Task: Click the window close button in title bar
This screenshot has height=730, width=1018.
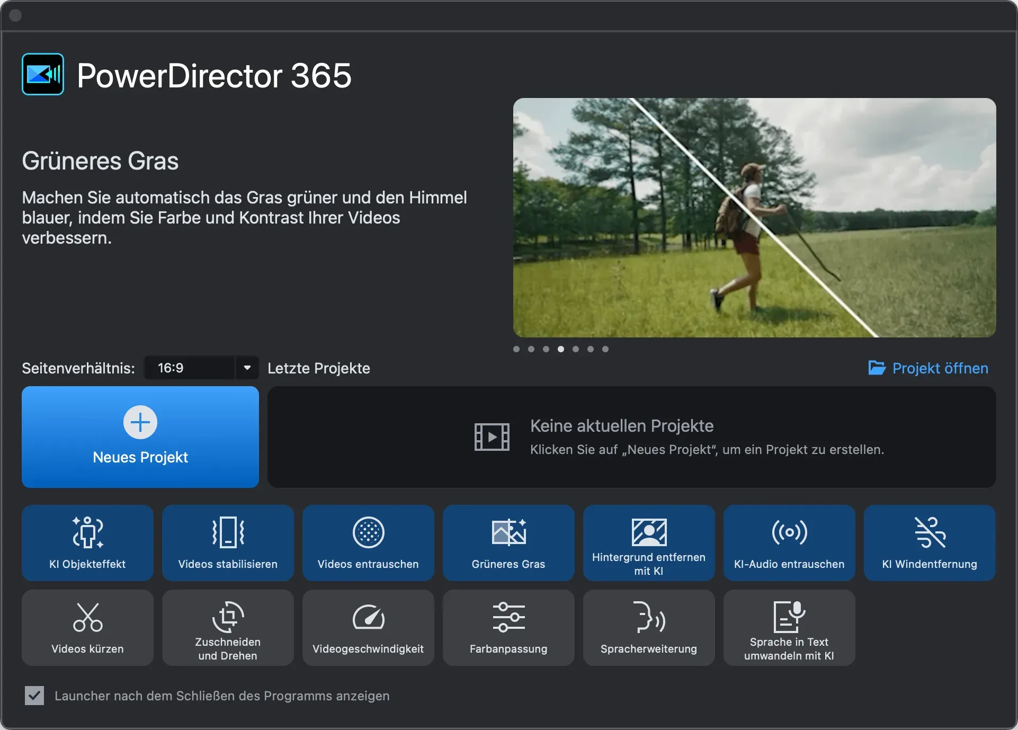Action: pyautogui.click(x=16, y=15)
